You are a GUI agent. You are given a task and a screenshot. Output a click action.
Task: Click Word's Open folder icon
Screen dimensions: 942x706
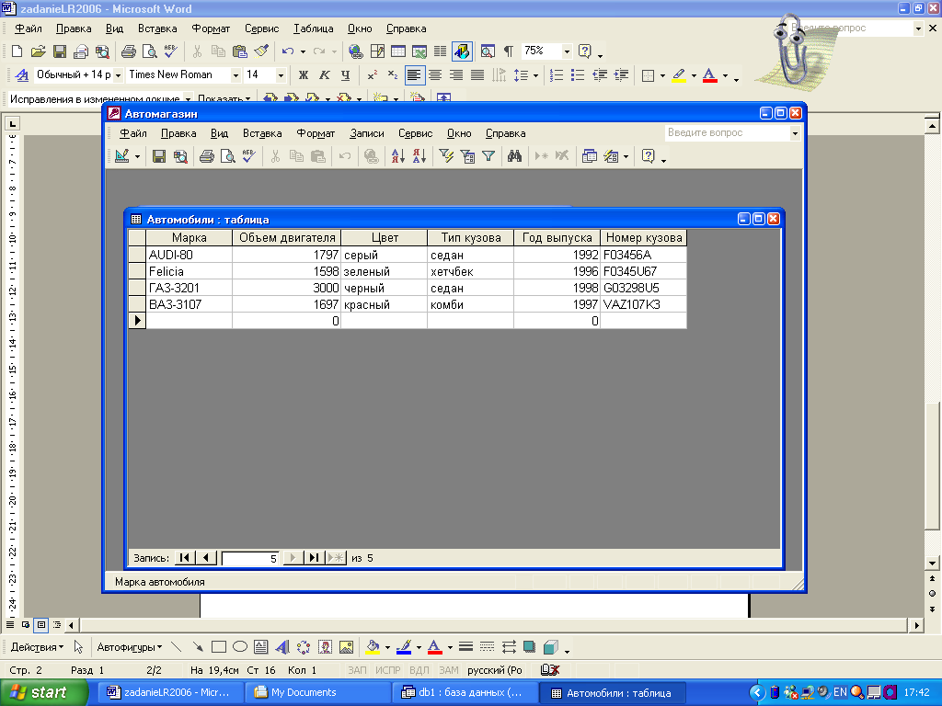coord(38,51)
